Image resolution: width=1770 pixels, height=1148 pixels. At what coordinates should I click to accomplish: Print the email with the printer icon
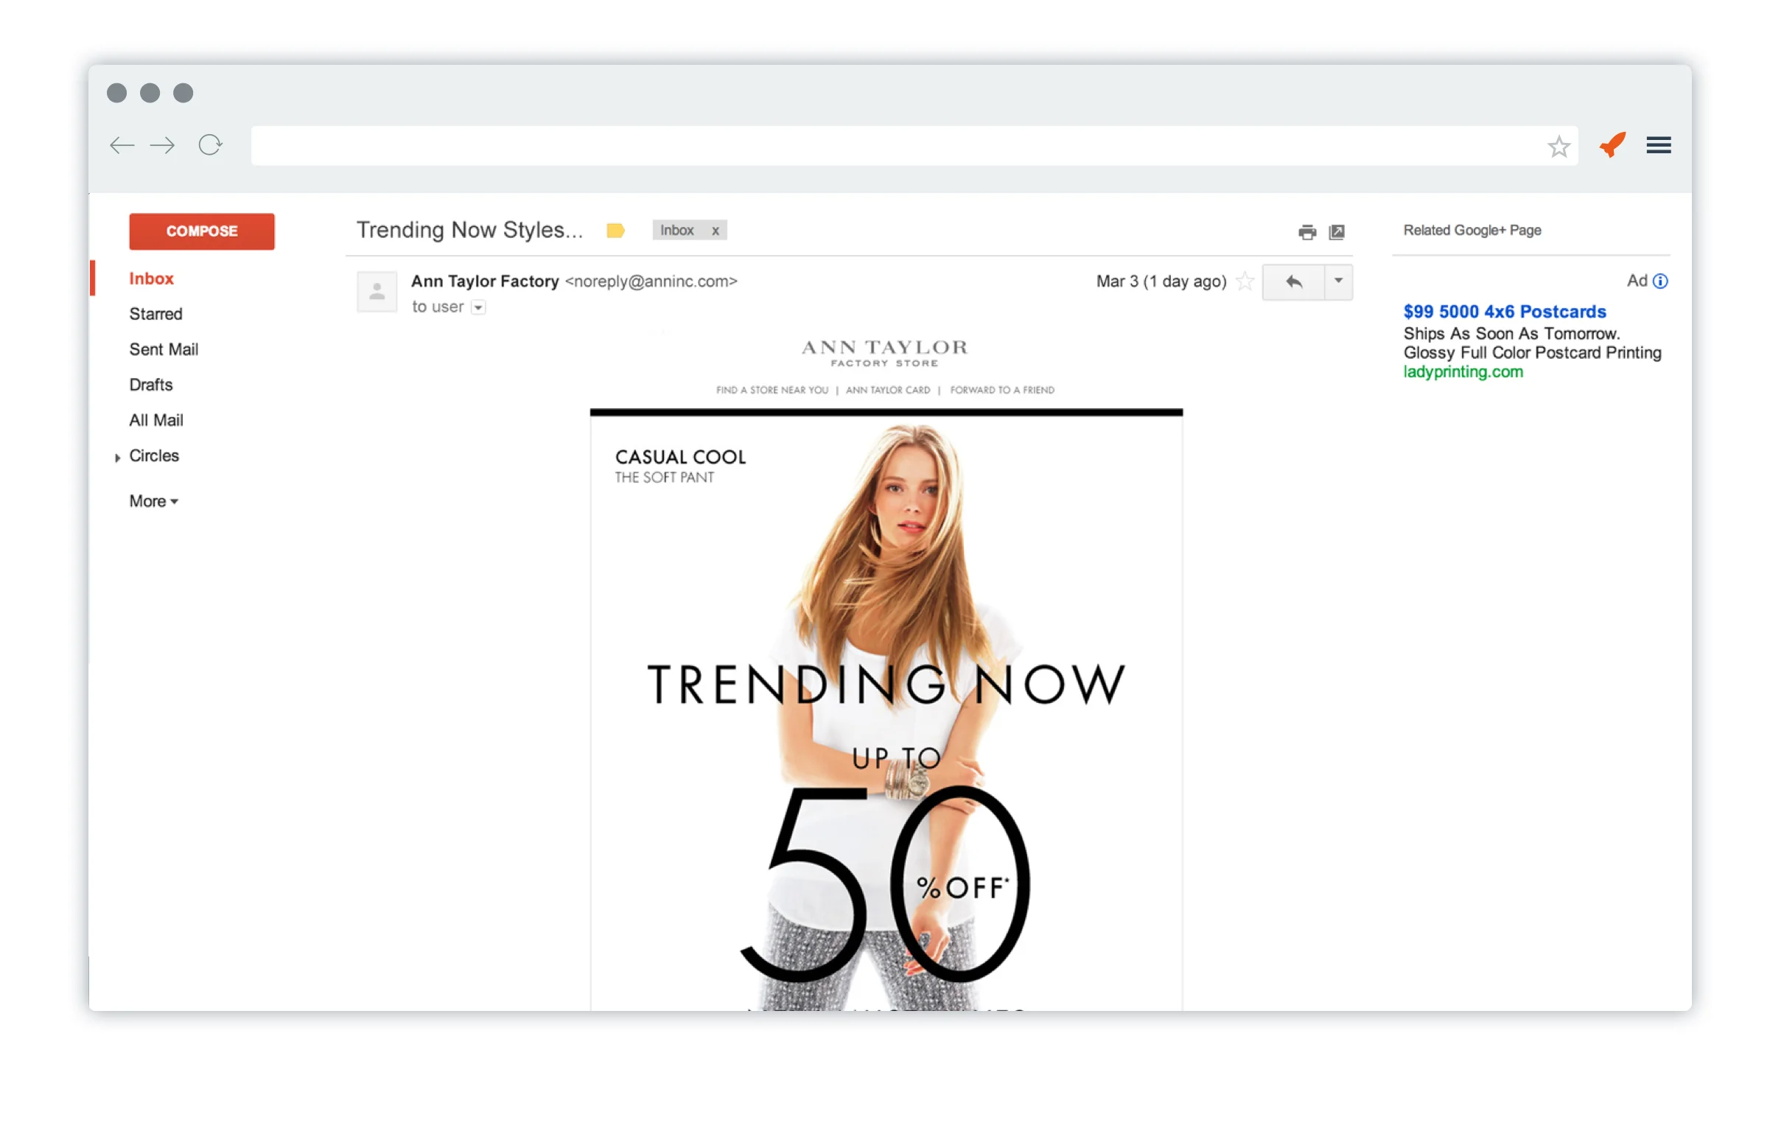coord(1306,232)
